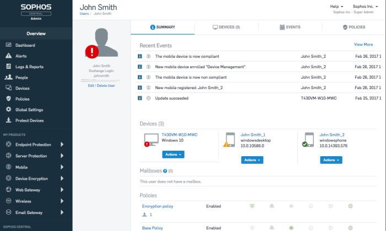Click the Logs & Reports icon
The width and height of the screenshot is (386, 231).
point(9,67)
